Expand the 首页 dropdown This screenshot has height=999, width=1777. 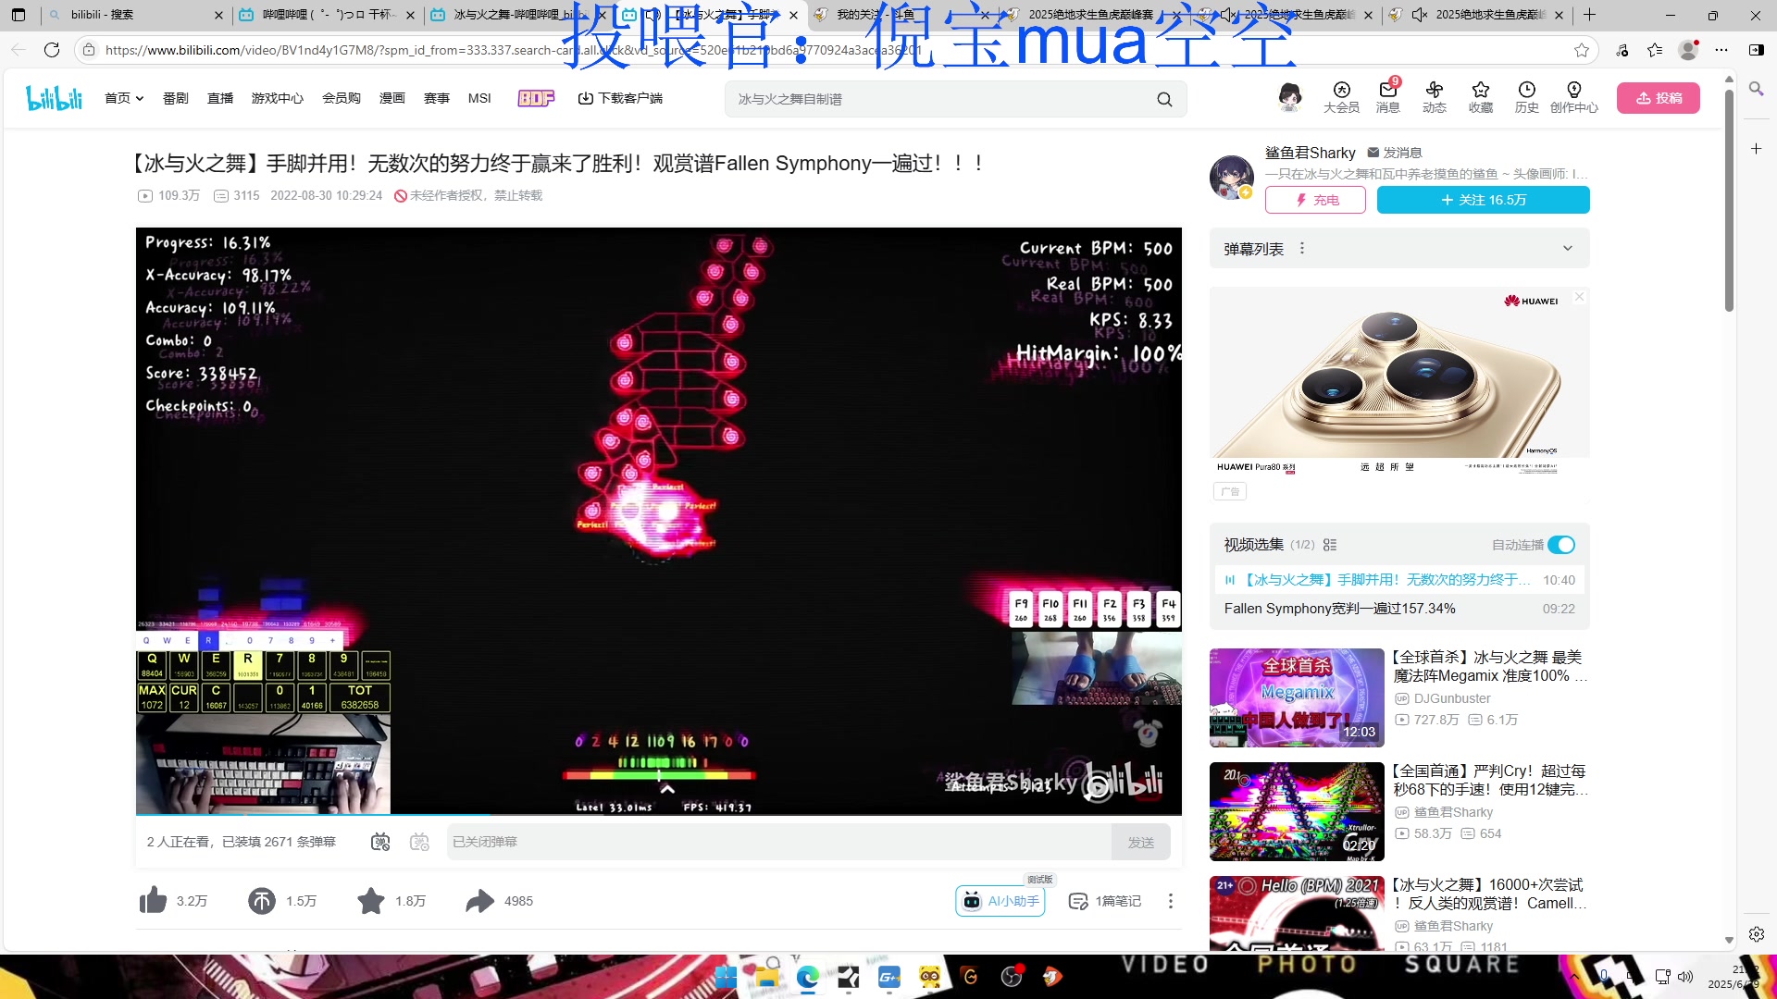pos(124,98)
